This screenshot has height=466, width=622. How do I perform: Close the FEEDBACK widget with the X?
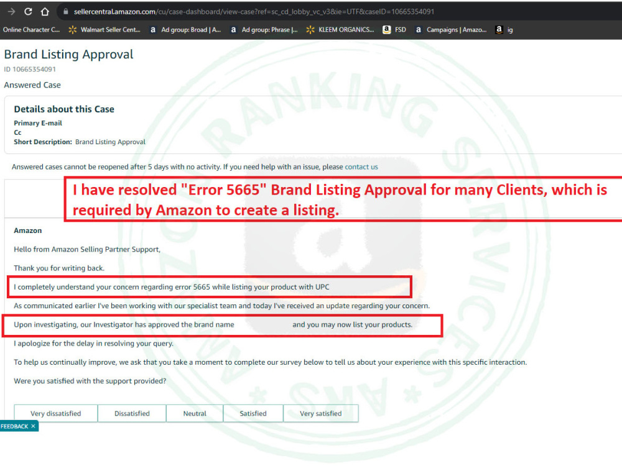34,426
